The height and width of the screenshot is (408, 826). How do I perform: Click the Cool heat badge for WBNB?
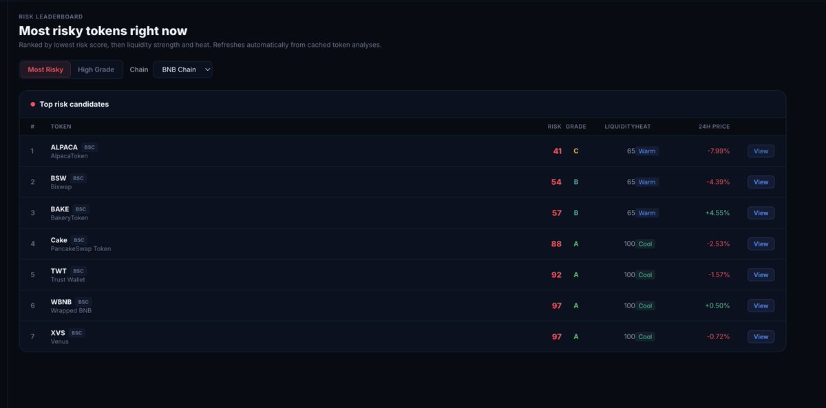tap(646, 306)
